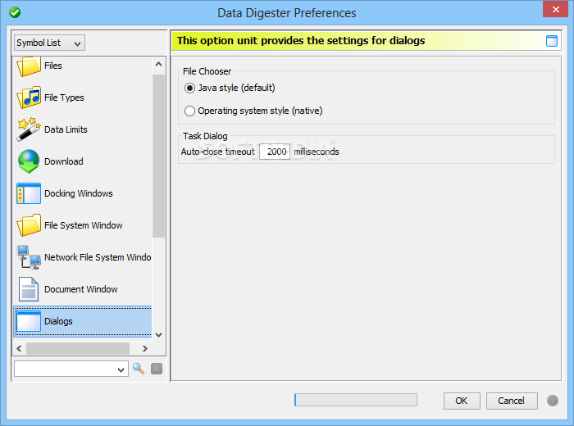Click the Docking Windows panel icon
The image size is (574, 426).
point(29,193)
